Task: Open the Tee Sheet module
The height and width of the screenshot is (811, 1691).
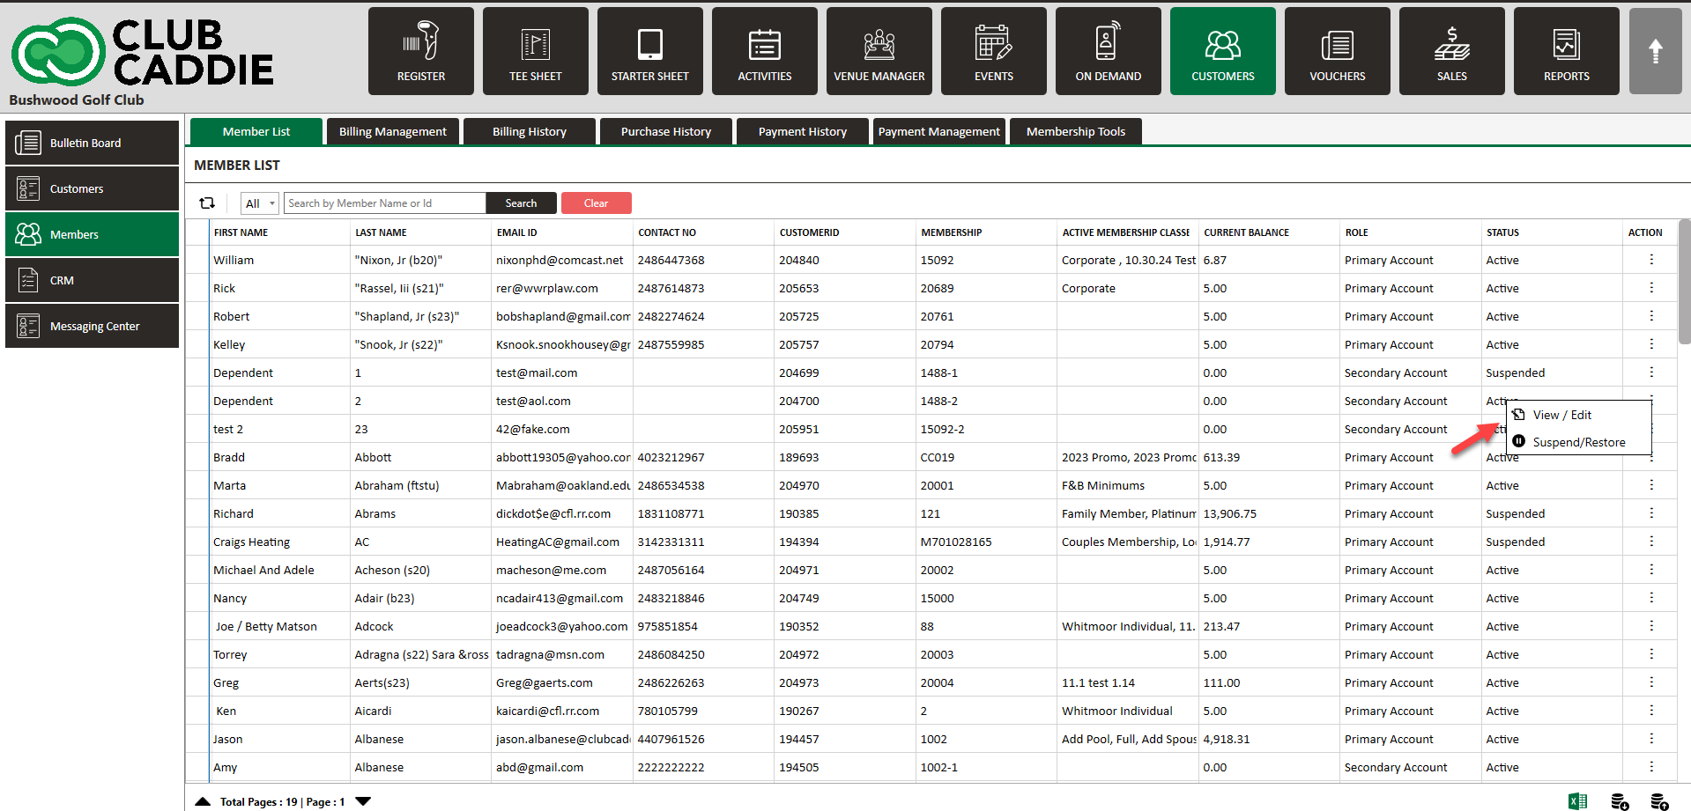Action: (x=535, y=51)
